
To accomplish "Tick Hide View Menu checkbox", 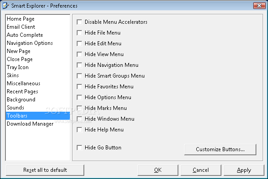I will pyautogui.click(x=79, y=54).
